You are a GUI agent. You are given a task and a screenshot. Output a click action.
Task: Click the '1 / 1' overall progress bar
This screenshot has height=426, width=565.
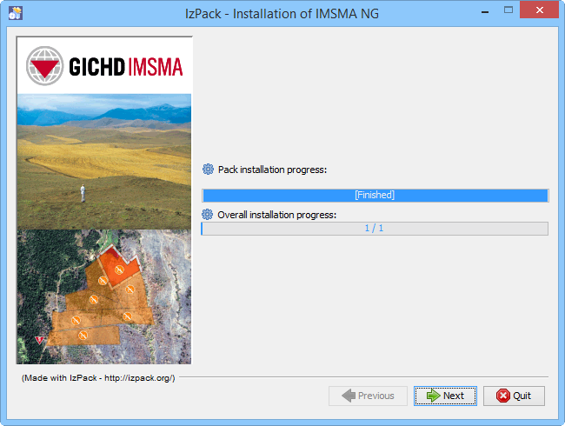[375, 229]
